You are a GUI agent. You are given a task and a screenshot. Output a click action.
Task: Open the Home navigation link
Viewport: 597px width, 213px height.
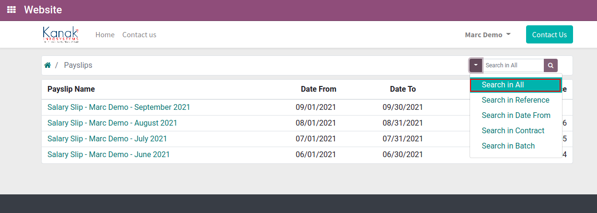coord(105,34)
